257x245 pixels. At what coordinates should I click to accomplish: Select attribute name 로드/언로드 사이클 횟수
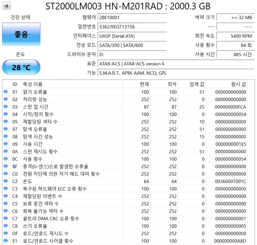coord(48,241)
